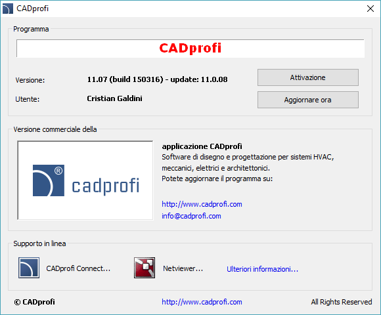Click the CADprofi Connect... label
The height and width of the screenshot is (315, 381).
[x=78, y=268]
